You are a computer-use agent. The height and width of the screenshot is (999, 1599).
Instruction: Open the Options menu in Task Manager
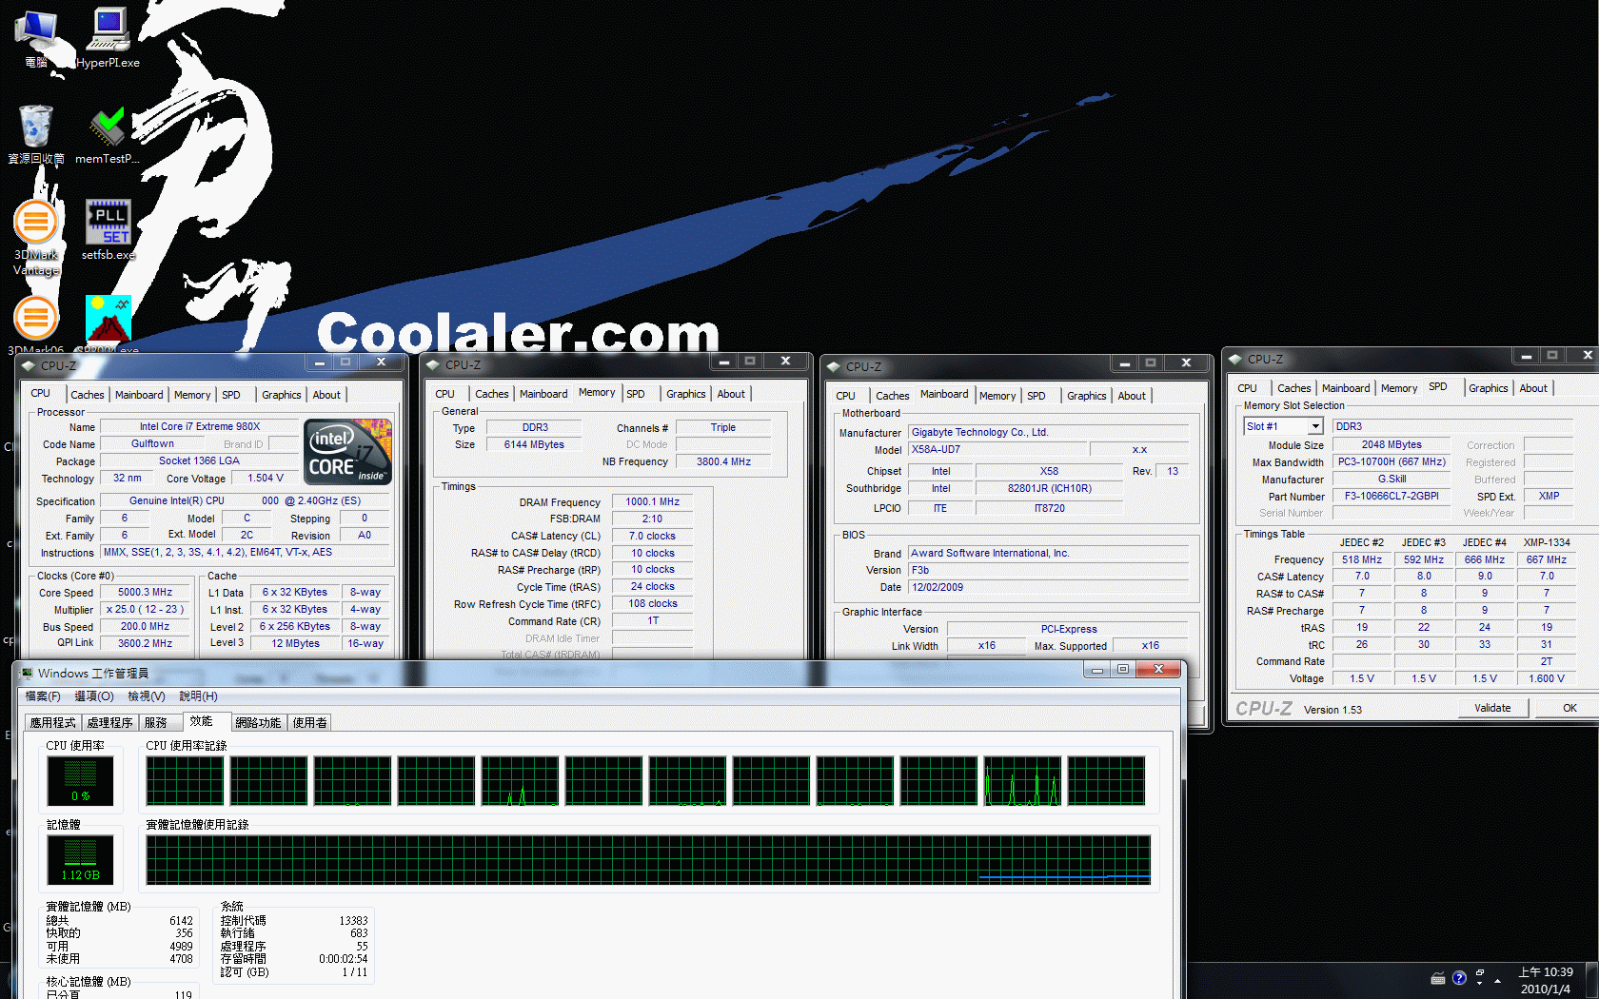click(x=94, y=696)
